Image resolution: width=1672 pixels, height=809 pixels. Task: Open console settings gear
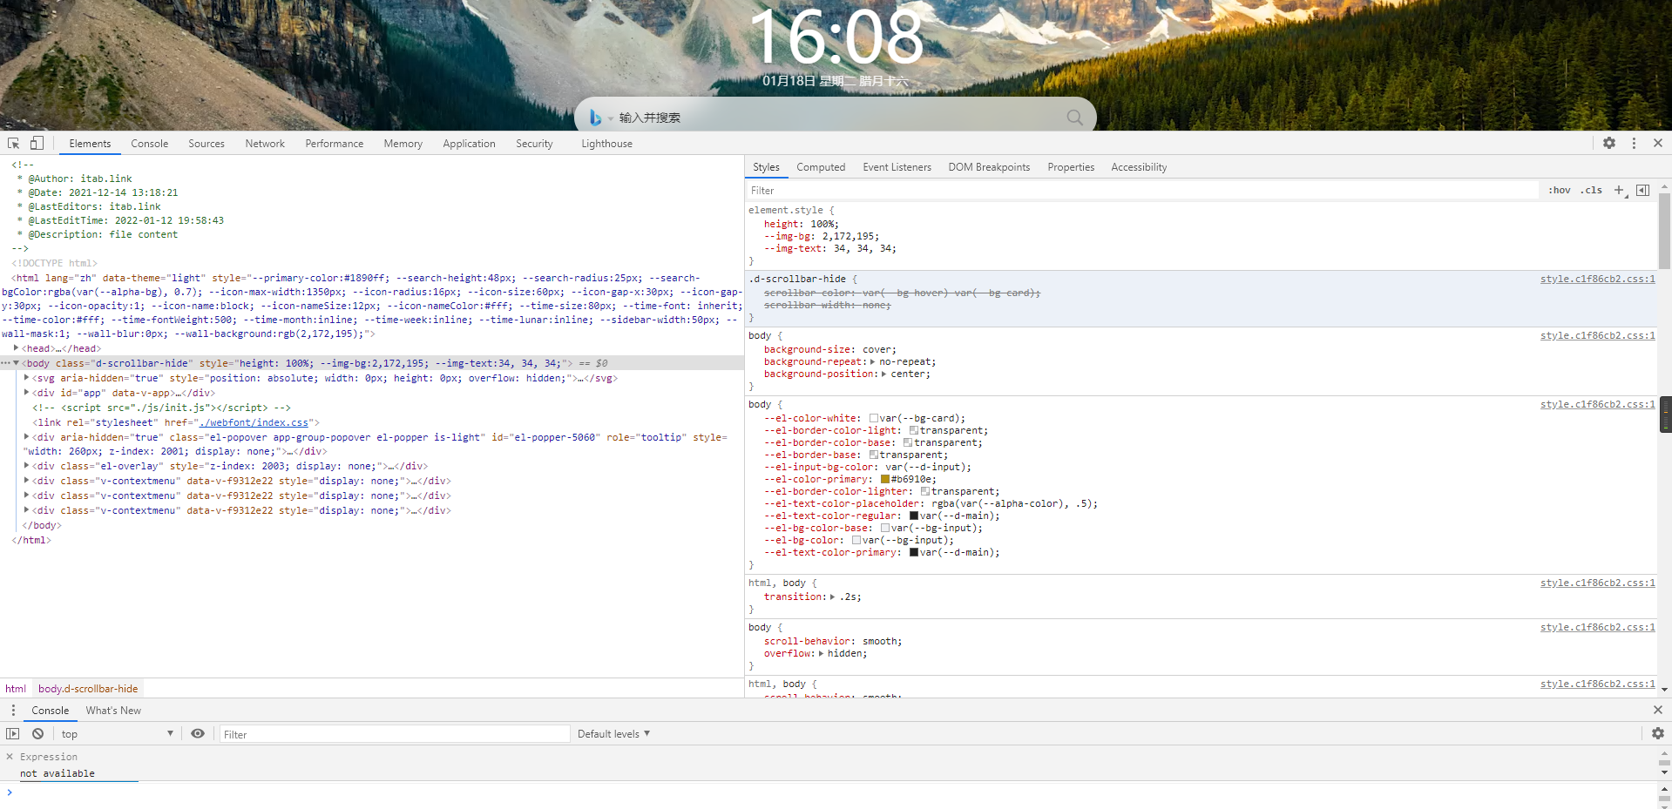point(1658,734)
